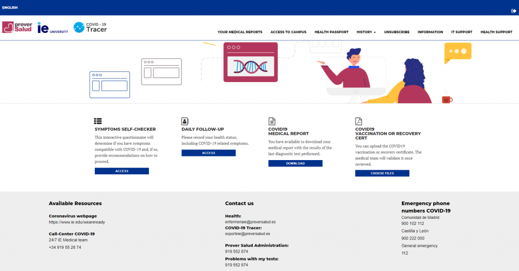Open the IT Support menu item
Viewport: 519px width, 271px height.
coord(461,32)
